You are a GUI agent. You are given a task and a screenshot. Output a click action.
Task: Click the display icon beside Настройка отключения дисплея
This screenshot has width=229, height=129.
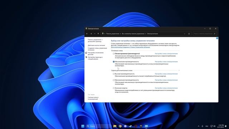click(86, 53)
